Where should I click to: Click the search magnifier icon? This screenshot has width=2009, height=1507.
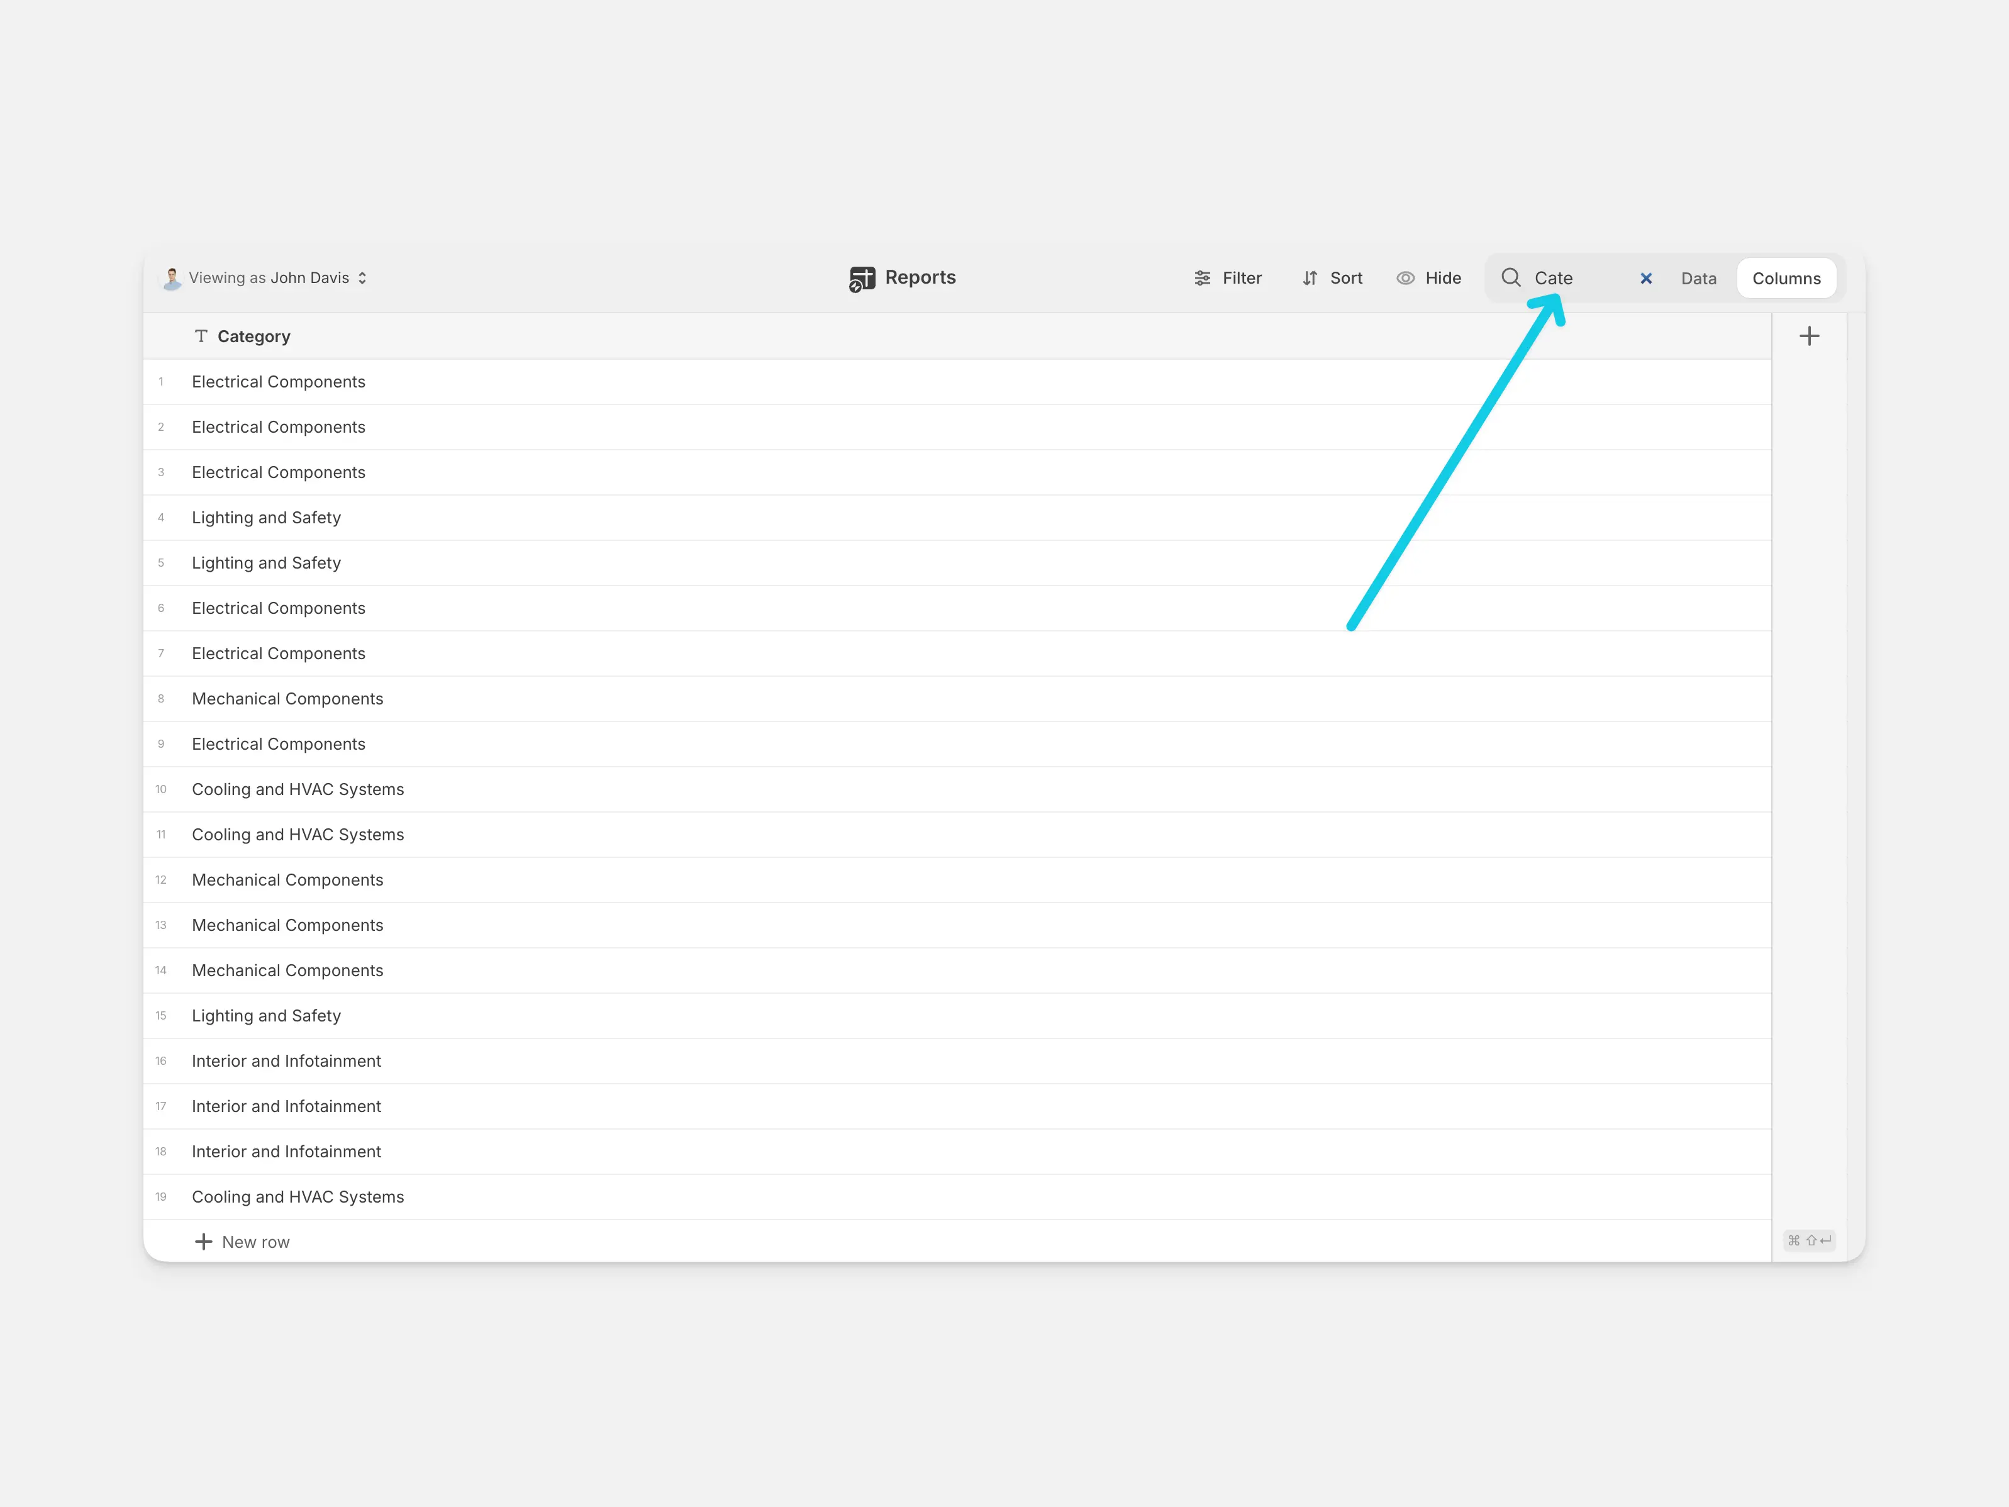point(1510,278)
